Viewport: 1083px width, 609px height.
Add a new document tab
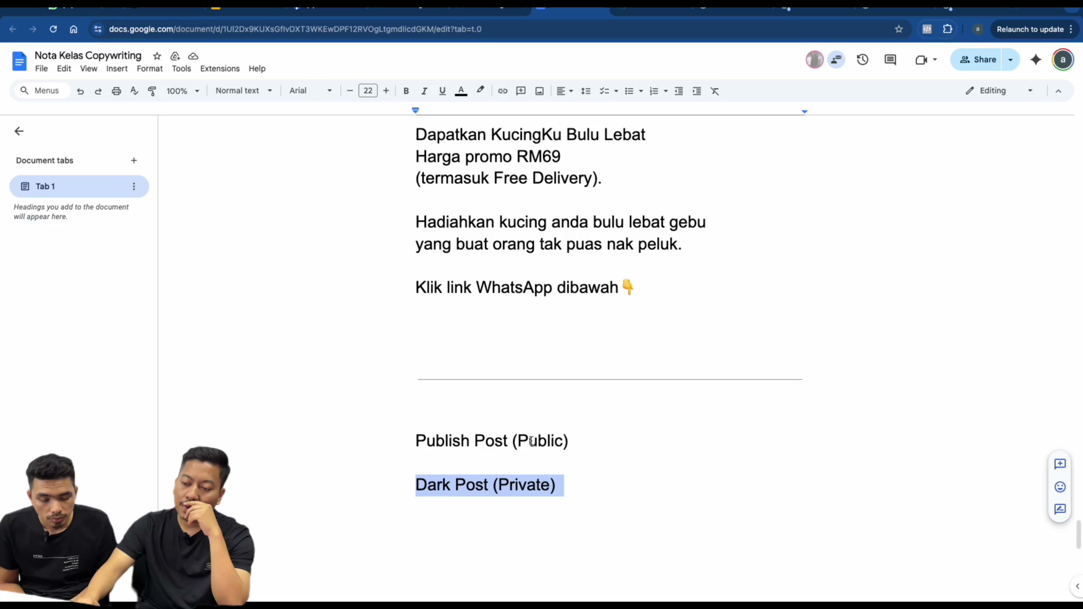click(134, 161)
